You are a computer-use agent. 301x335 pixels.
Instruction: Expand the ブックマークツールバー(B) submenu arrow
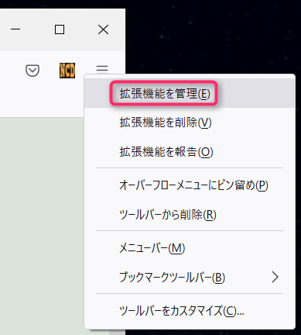click(275, 277)
